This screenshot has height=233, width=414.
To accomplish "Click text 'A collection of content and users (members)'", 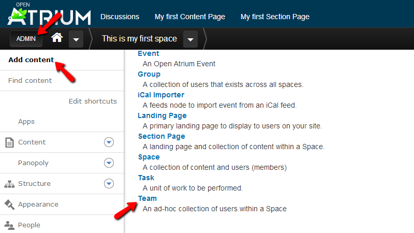I will (215, 167).
